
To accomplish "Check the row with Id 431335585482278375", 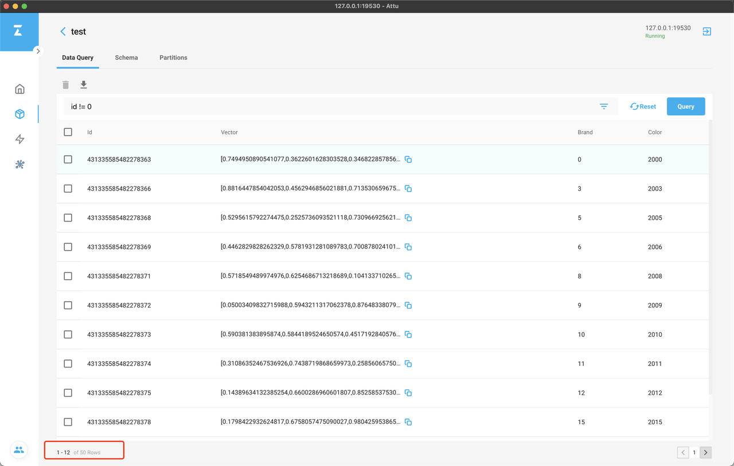I will (68, 393).
